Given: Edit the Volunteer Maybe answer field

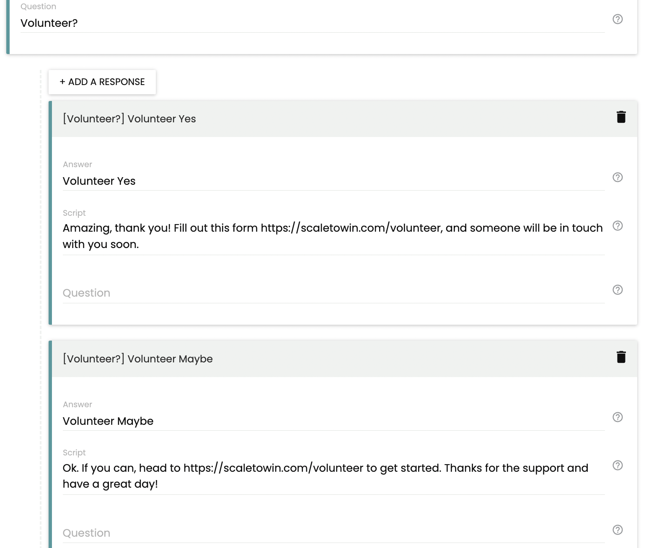Looking at the screenshot, I should coord(333,421).
